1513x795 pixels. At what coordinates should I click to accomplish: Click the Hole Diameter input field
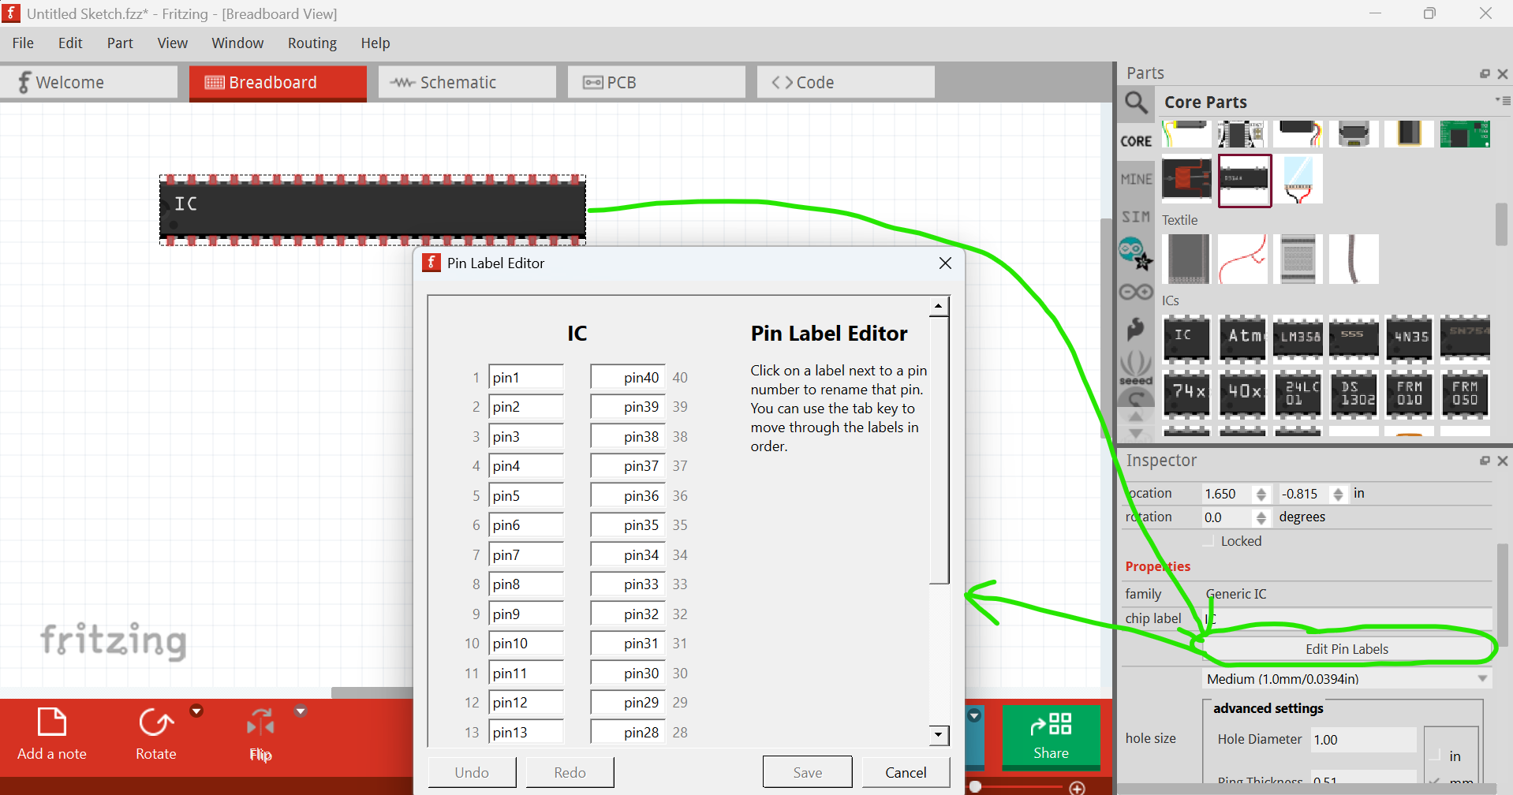pyautogui.click(x=1362, y=740)
